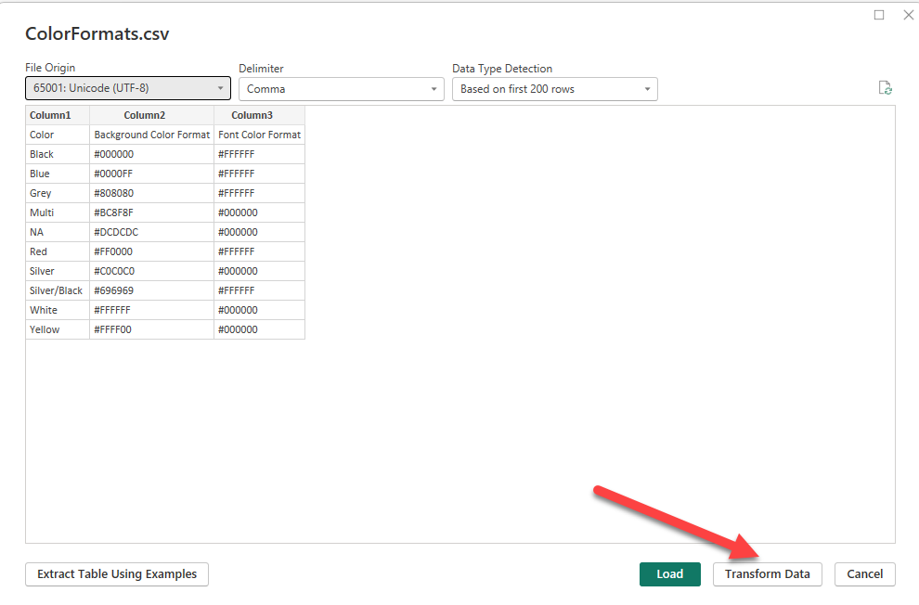Click the #DCDCDC cell in NA row
Viewport: 919px width, 605px height.
coord(115,232)
